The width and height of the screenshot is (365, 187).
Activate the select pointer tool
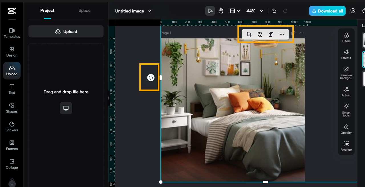[210, 11]
